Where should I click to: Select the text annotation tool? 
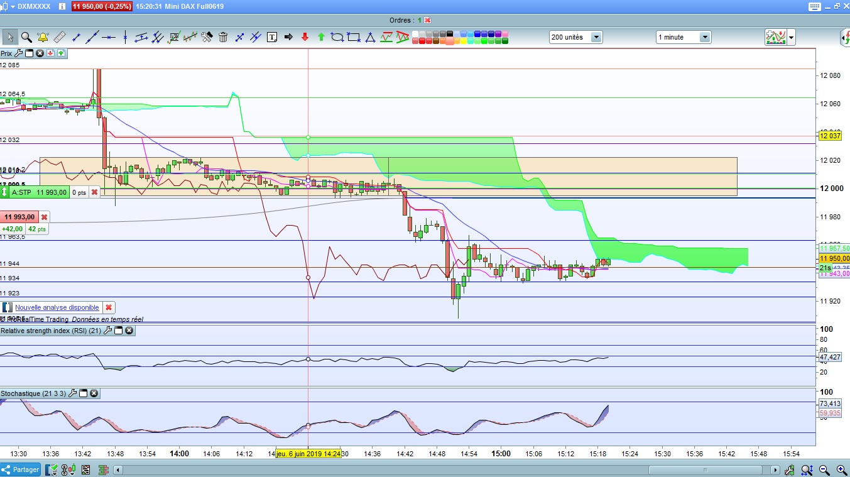271,37
